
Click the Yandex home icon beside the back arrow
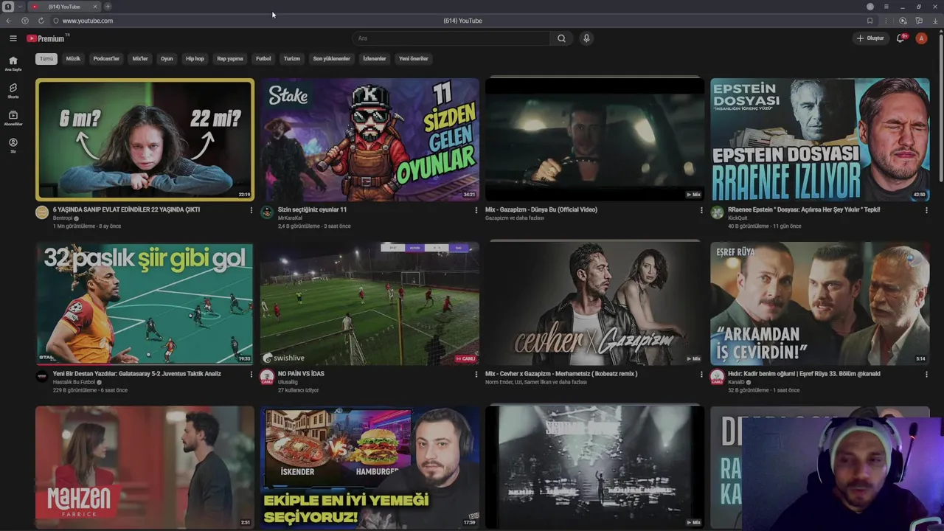pyautogui.click(x=25, y=21)
